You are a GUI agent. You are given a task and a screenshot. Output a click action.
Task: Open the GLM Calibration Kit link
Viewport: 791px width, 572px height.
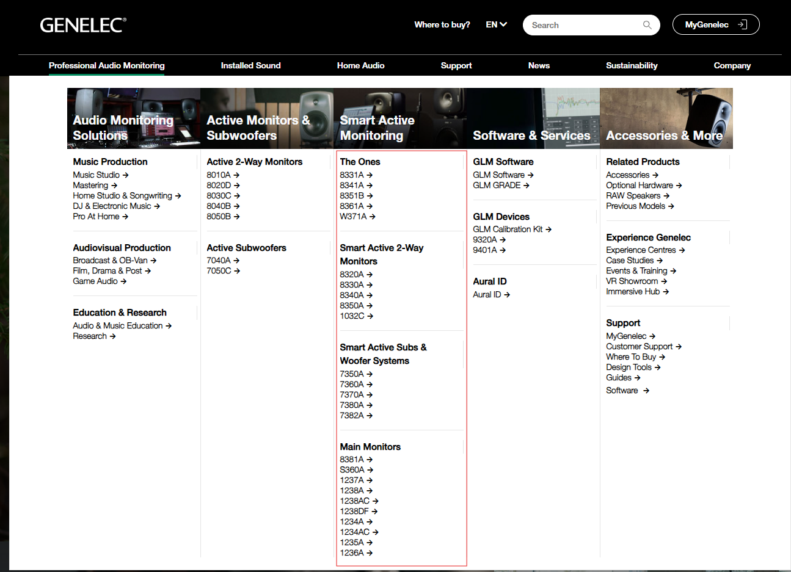click(x=512, y=229)
